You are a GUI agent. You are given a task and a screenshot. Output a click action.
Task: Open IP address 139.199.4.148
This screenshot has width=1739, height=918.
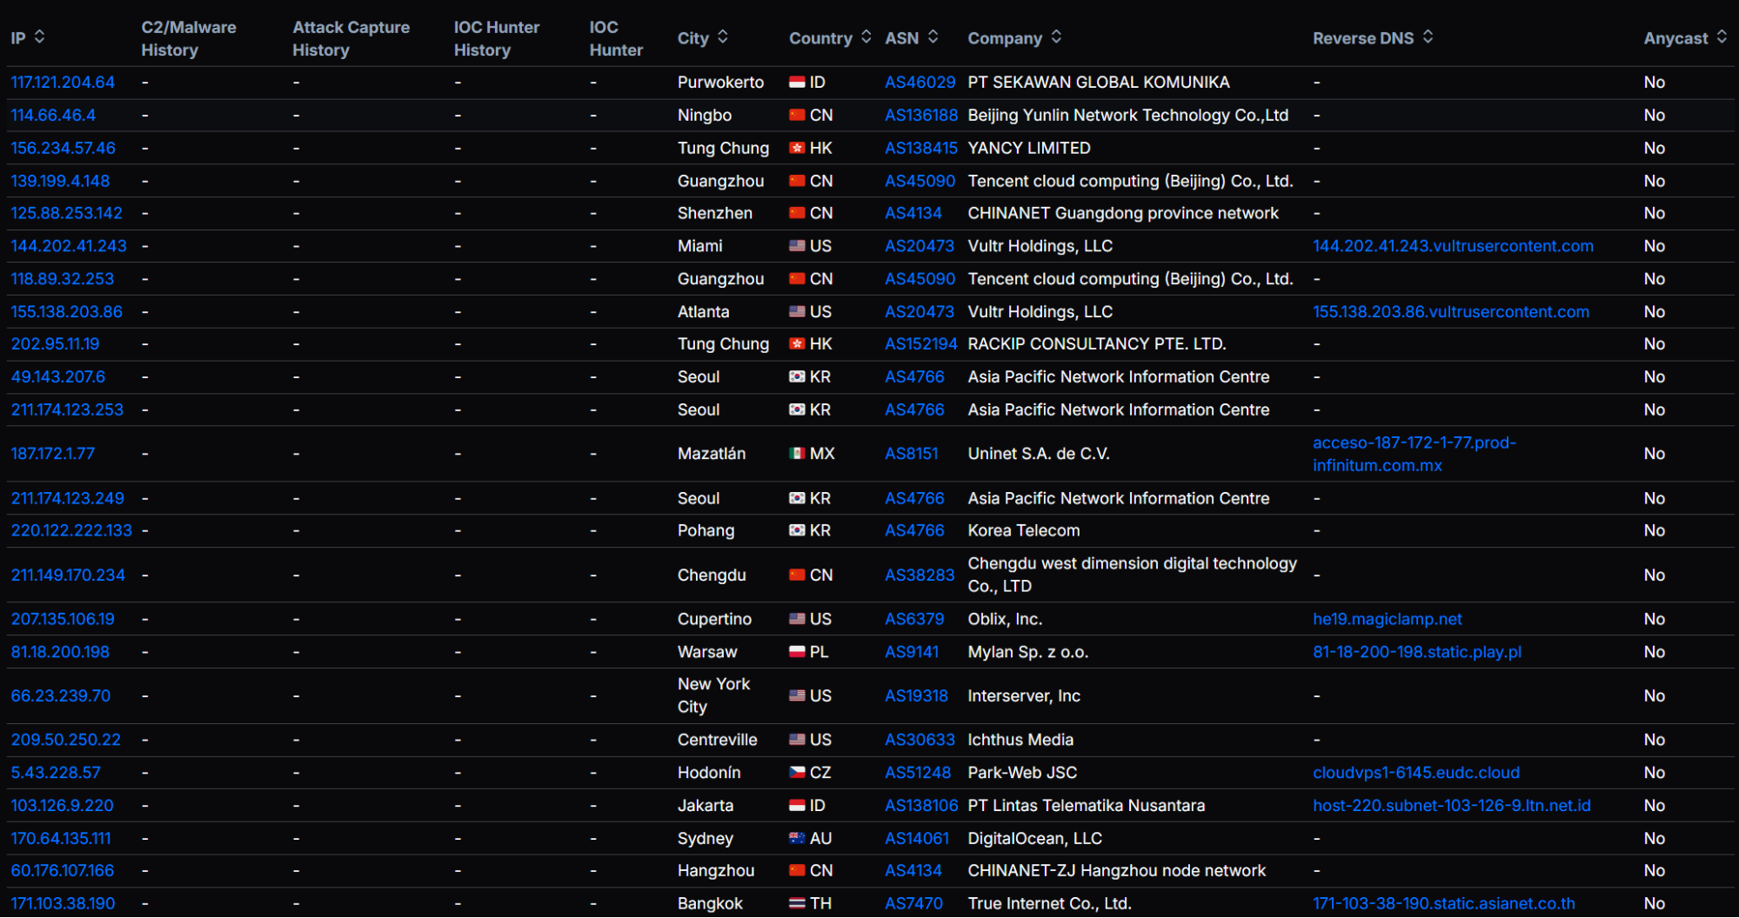pyautogui.click(x=60, y=182)
